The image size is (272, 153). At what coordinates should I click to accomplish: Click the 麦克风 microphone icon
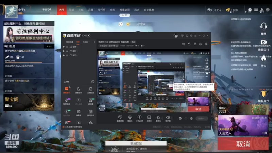coord(158,118)
